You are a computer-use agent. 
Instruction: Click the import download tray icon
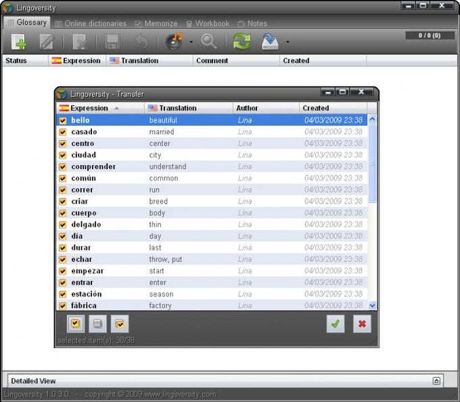coord(270,41)
